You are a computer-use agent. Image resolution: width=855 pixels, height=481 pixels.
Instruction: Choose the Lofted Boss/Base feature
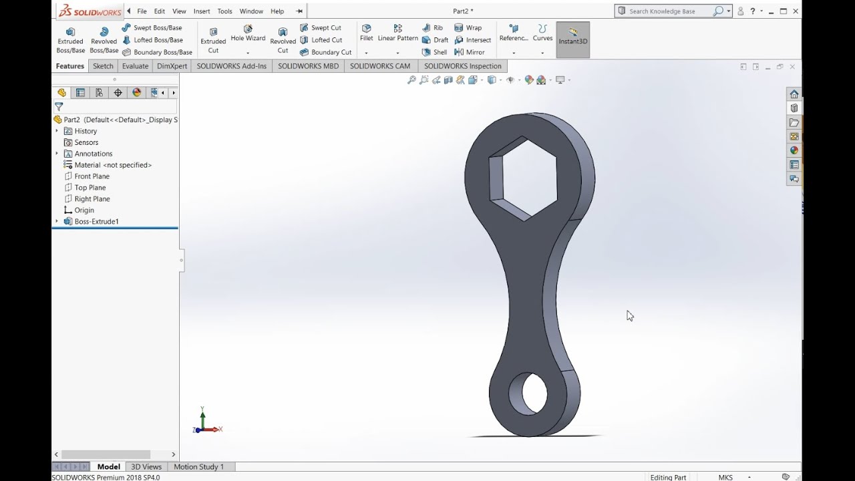point(152,40)
